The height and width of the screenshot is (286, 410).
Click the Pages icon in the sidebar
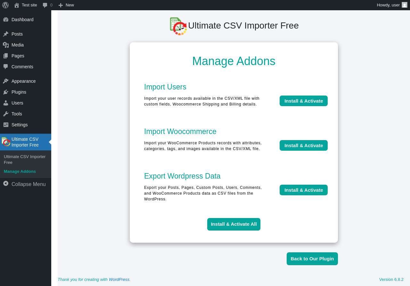click(6, 56)
